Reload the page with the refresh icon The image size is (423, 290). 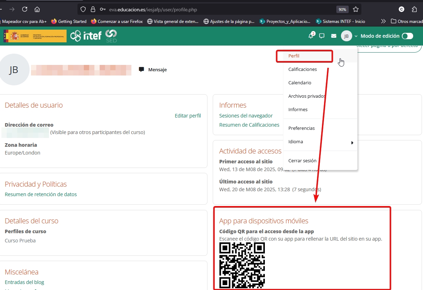[25, 10]
